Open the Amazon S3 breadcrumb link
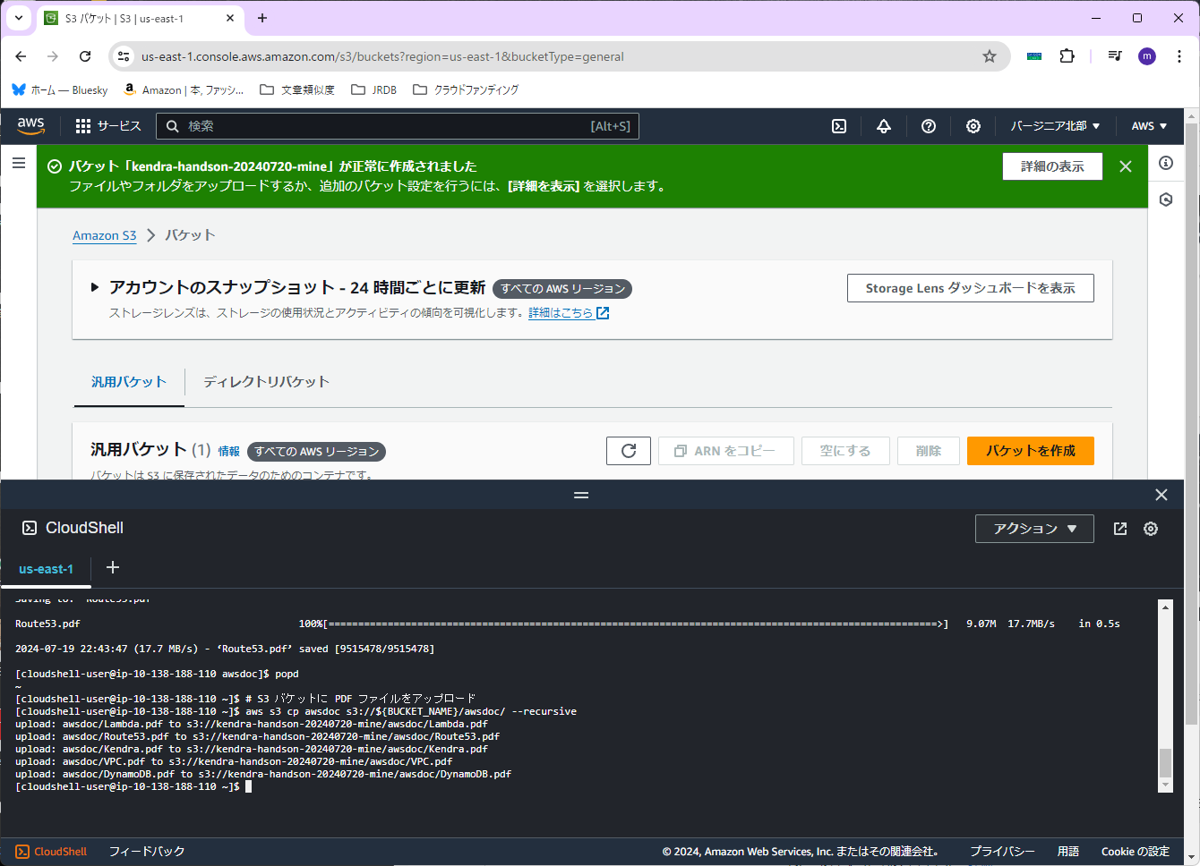The width and height of the screenshot is (1200, 866). pos(105,235)
